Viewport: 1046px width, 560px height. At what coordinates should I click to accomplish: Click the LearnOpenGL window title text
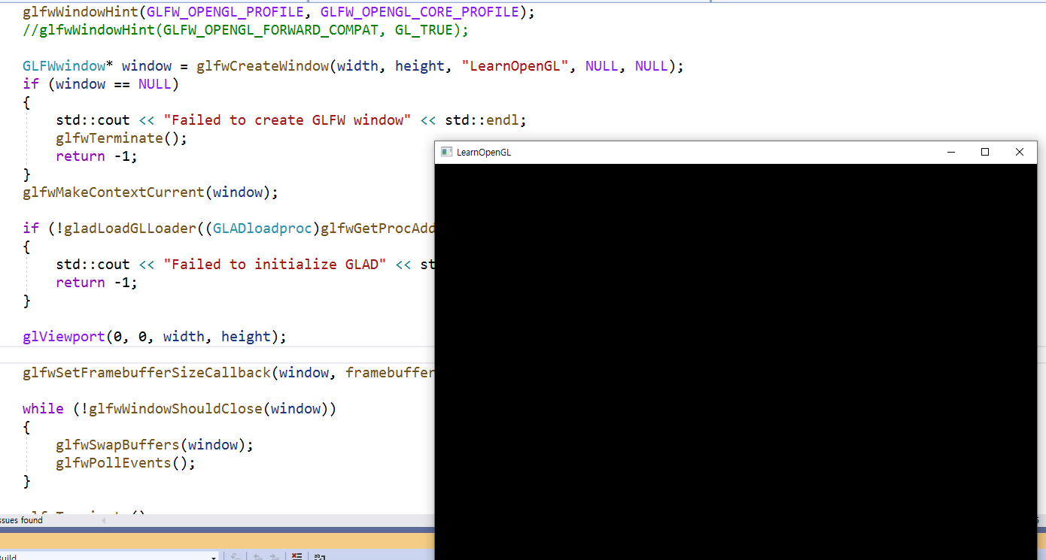coord(484,152)
